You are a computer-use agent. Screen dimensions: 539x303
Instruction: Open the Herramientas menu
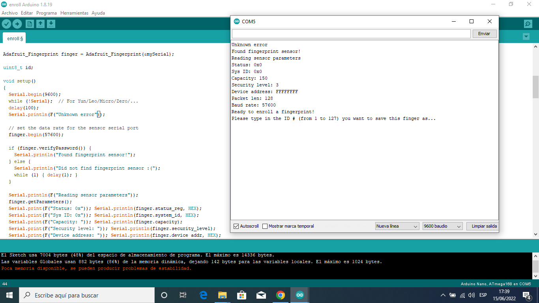74,13
